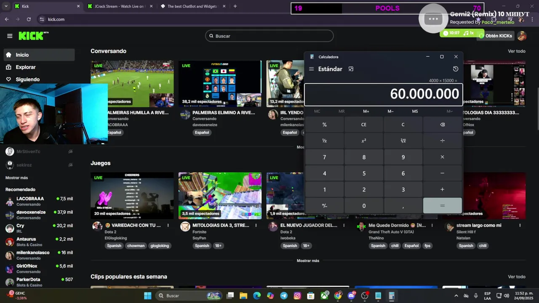
Task: Open the futbol grid Palmeiras stream thumbnail
Action: pos(220,84)
